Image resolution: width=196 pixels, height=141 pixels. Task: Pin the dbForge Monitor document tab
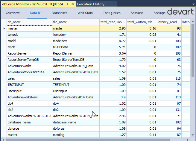click(67, 4)
